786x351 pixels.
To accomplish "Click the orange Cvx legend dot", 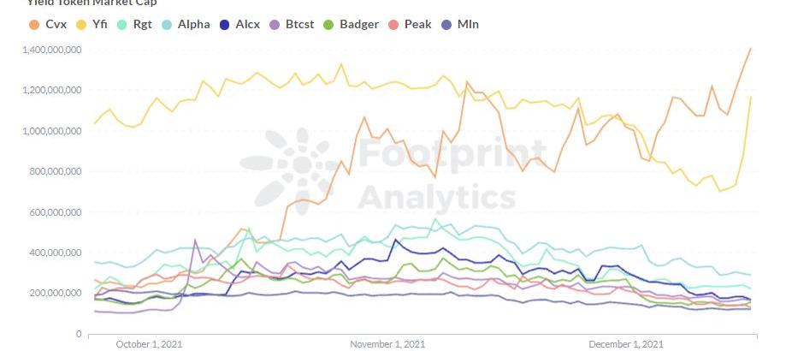I will [33, 24].
